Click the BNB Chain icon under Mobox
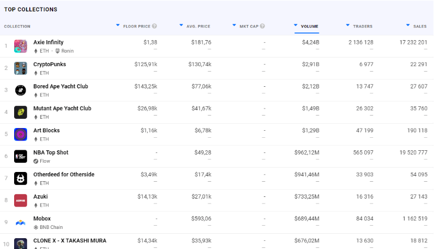The image size is (434, 249). pyautogui.click(x=36, y=227)
